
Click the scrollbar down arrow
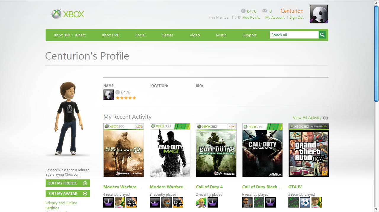pyautogui.click(x=376, y=209)
